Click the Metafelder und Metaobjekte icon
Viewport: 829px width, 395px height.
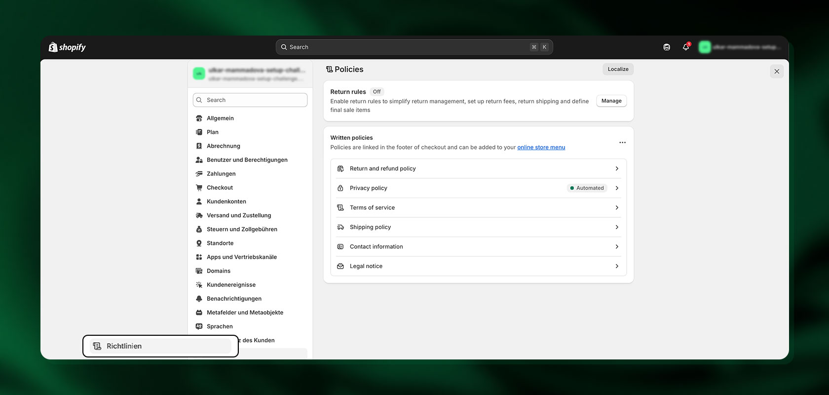coord(199,313)
